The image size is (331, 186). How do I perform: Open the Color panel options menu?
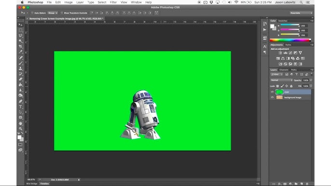point(312,21)
